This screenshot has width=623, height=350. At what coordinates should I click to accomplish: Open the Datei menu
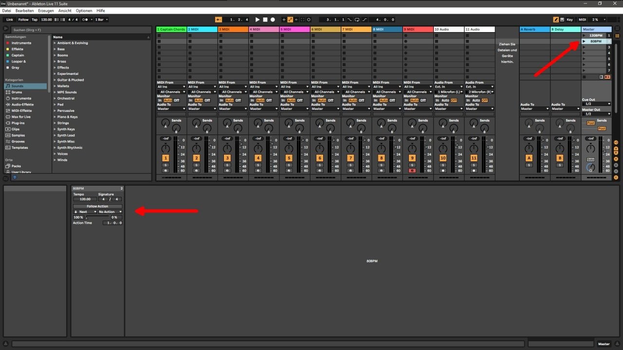point(7,10)
